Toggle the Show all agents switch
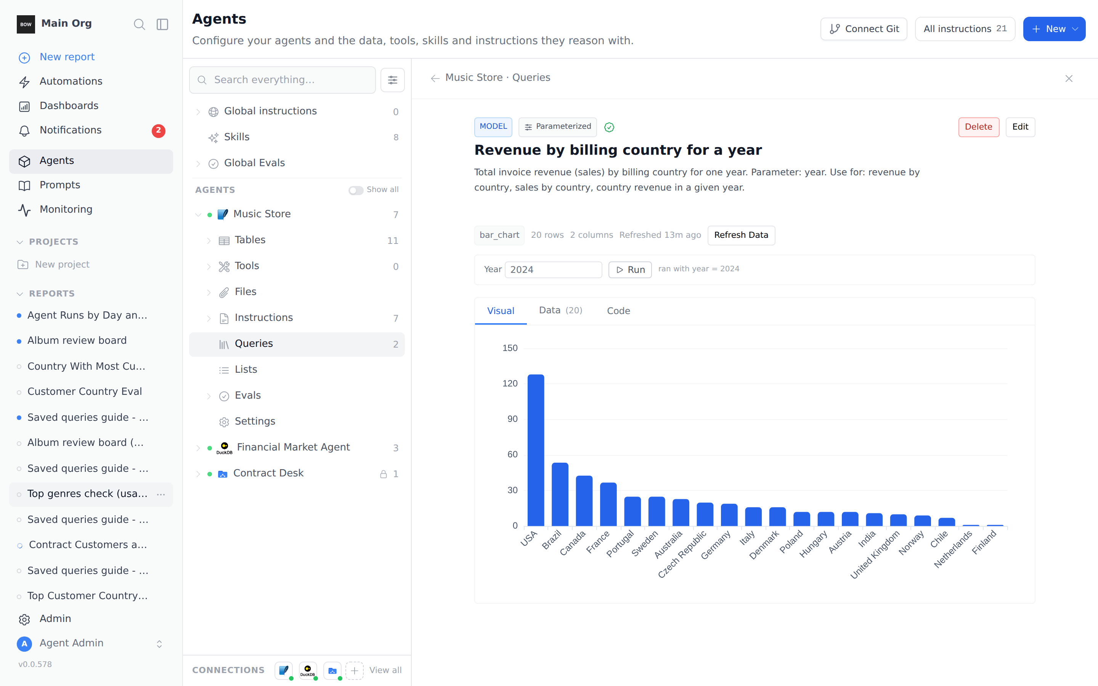Image resolution: width=1098 pixels, height=686 pixels. pyautogui.click(x=356, y=190)
